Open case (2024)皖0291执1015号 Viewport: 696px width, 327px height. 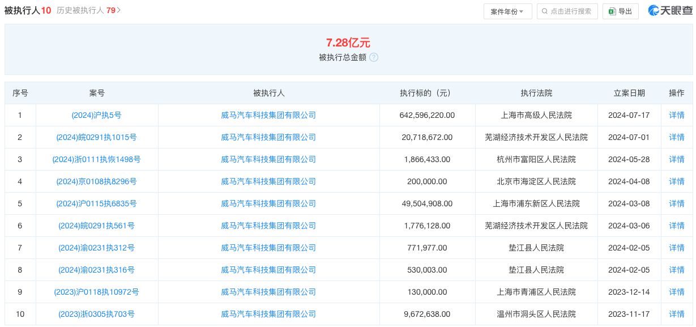coord(96,137)
